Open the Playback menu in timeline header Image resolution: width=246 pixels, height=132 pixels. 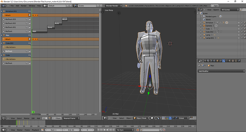click(35, 130)
